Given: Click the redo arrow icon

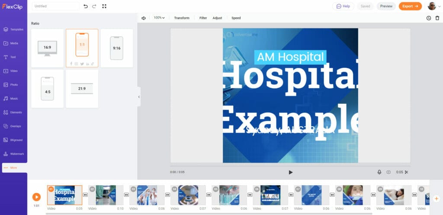Looking at the screenshot, I should coord(94,6).
